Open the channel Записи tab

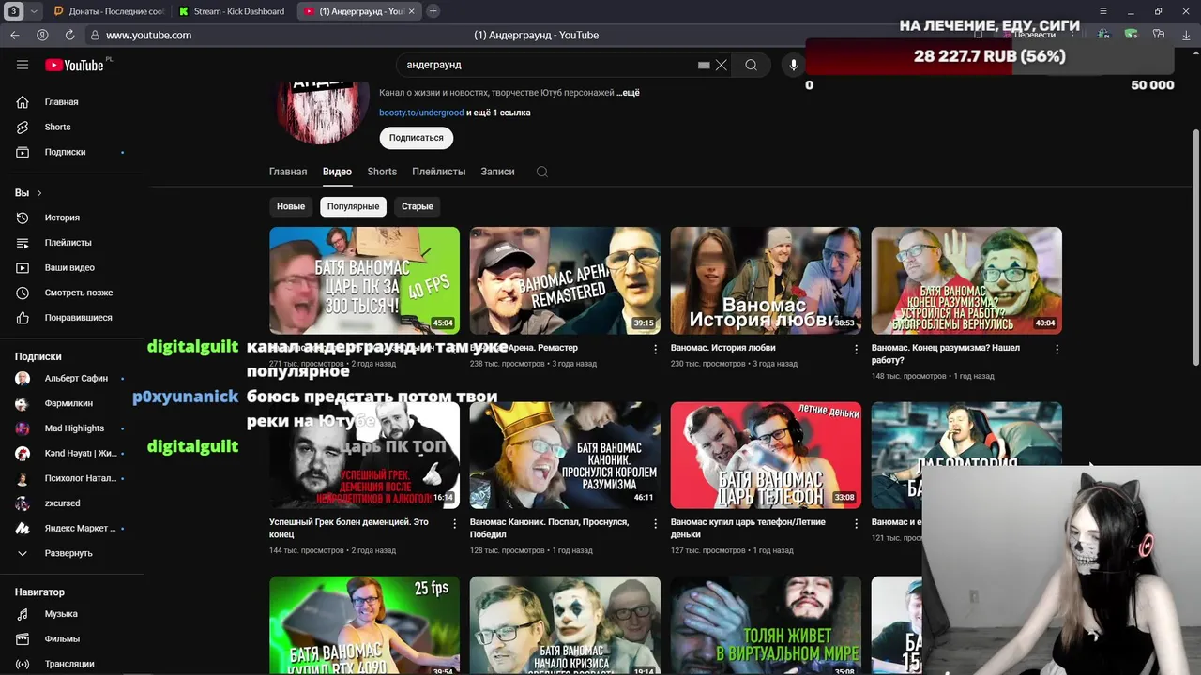[497, 172]
